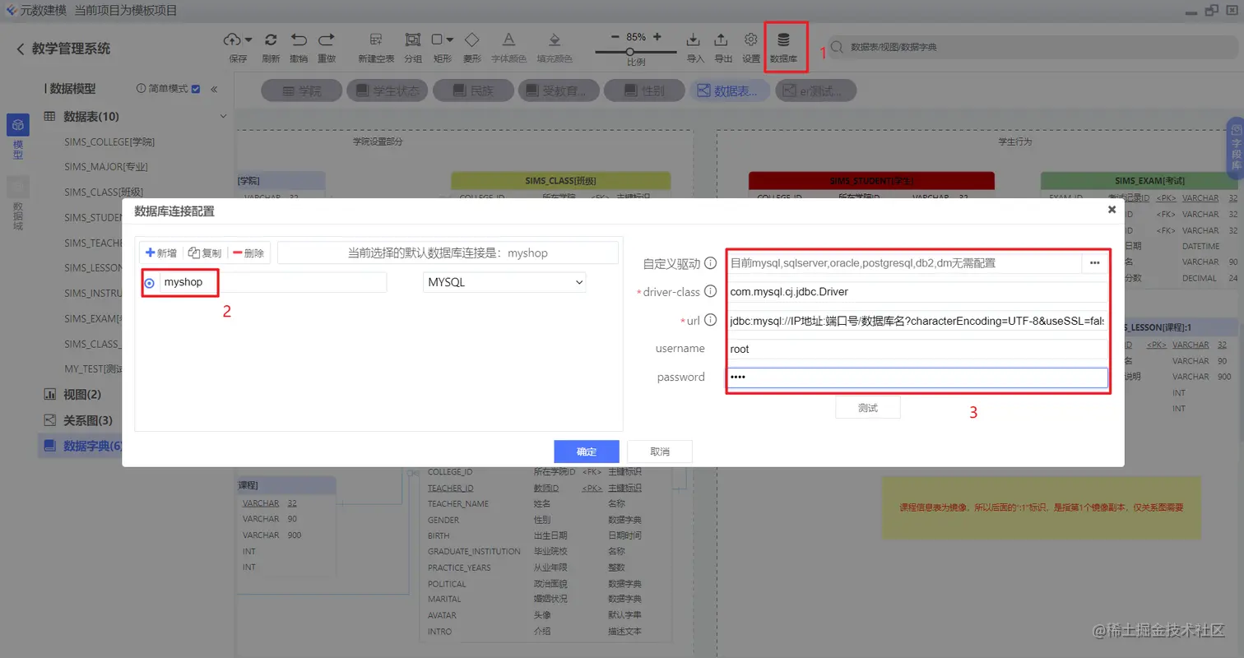The image size is (1244, 658).
Task: Toggle the 简单模式 checkbox
Action: click(196, 89)
